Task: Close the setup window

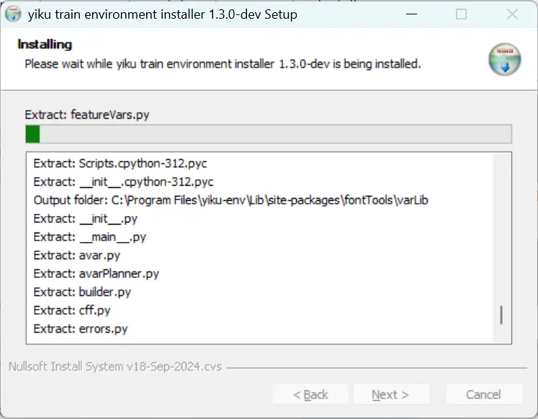Action: [x=512, y=14]
